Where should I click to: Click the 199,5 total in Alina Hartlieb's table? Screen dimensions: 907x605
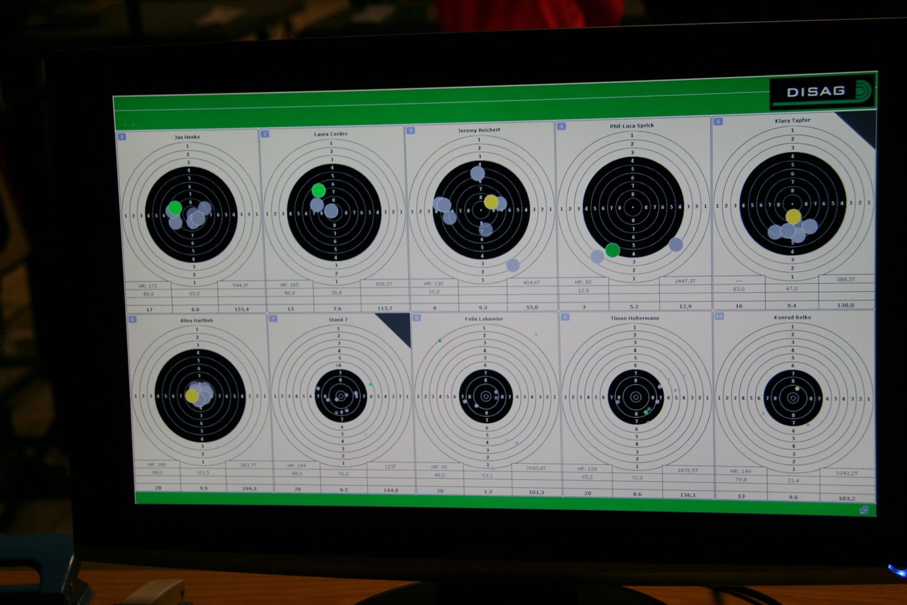[x=249, y=488]
